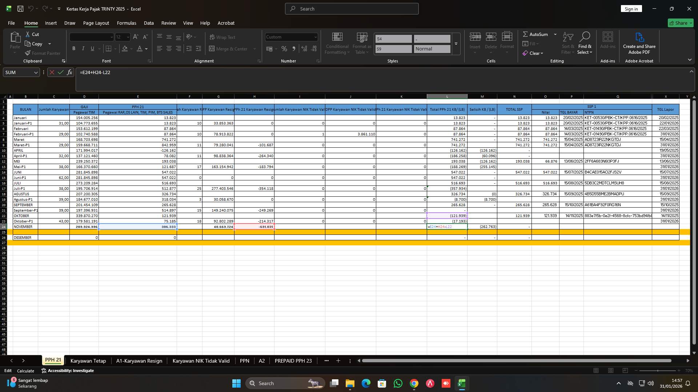Open Find & Select tool

[585, 43]
